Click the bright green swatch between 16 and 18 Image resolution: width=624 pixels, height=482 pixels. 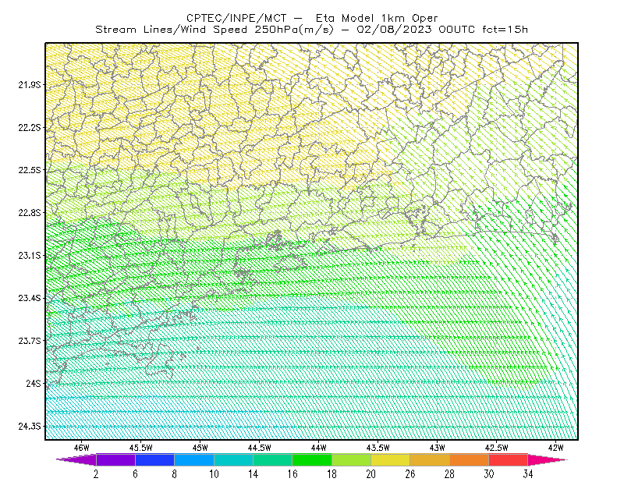pyautogui.click(x=312, y=459)
